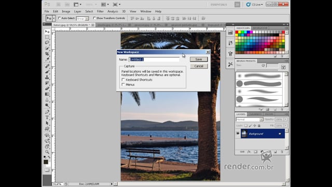Select the Zoom tool in toolbox
Image resolution: width=332 pixels, height=187 pixels.
click(x=47, y=152)
